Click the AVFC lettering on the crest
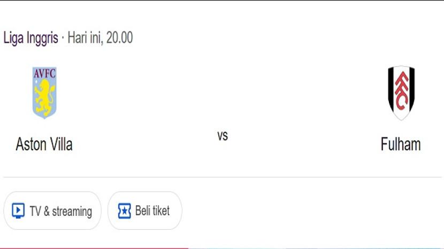 44,73
